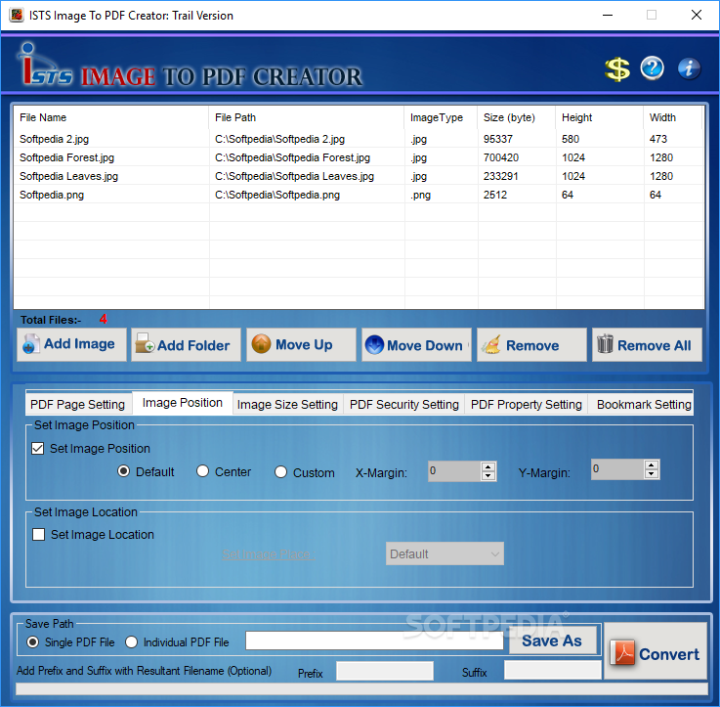Screen dimensions: 720x707
Task: Decrease Y-Margin with down arrow
Action: tap(651, 474)
